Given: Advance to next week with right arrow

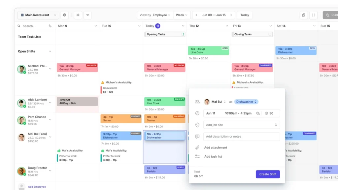Looking at the screenshot, I should 231,15.
